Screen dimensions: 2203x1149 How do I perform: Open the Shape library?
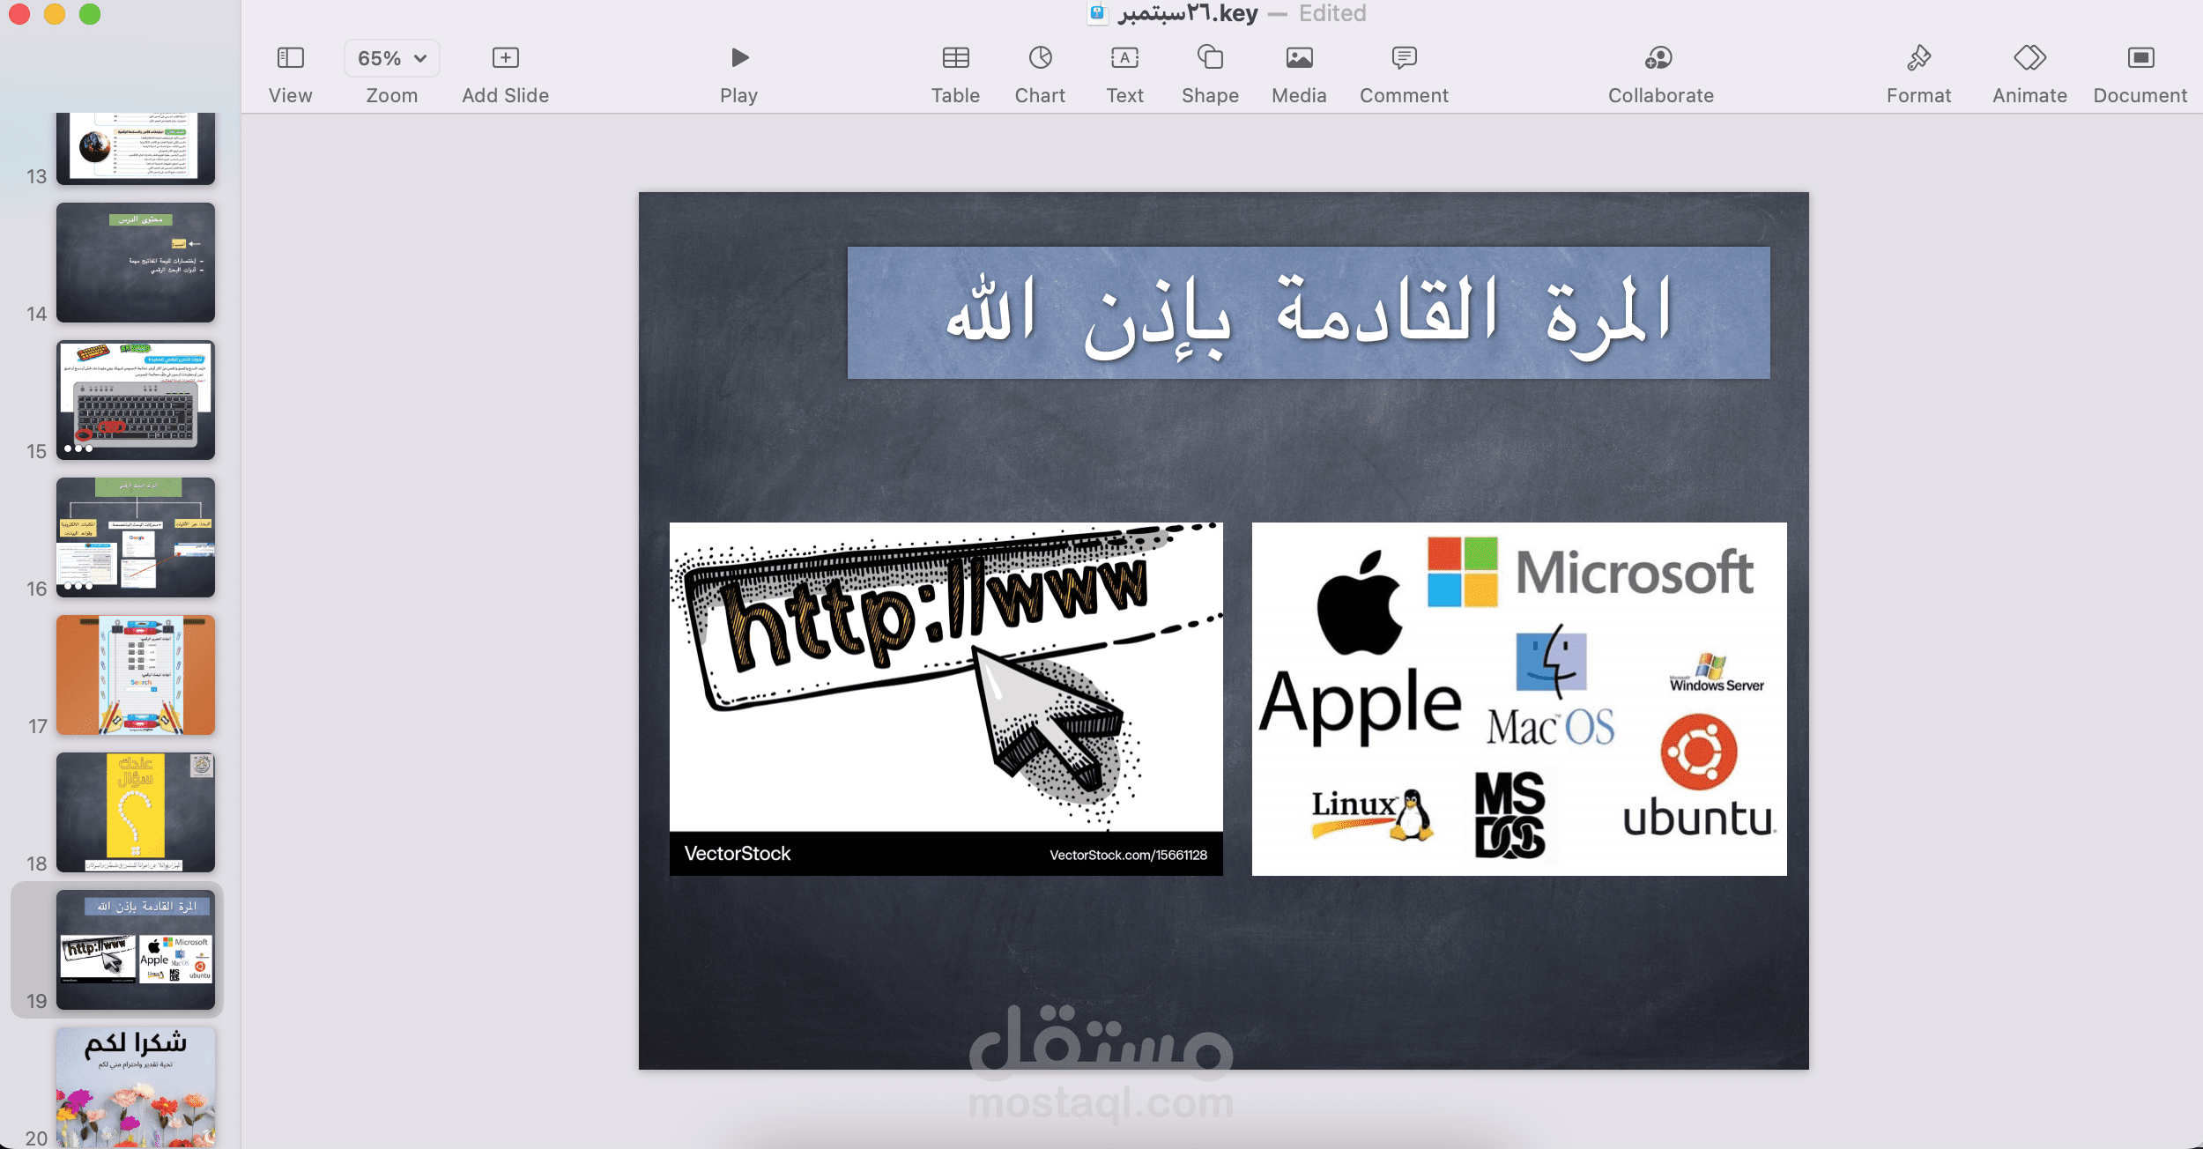pos(1210,58)
